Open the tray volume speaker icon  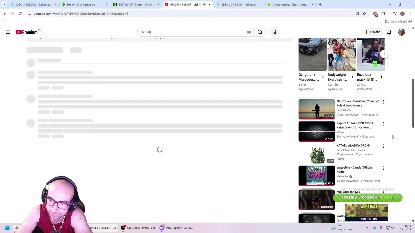tap(393, 228)
